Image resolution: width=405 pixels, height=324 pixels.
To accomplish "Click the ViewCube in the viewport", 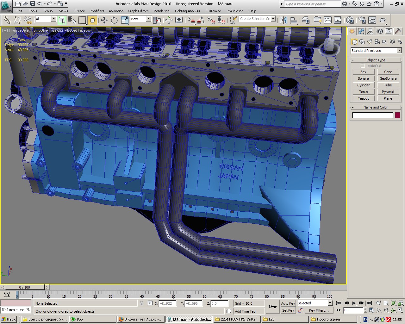I will pos(329,47).
